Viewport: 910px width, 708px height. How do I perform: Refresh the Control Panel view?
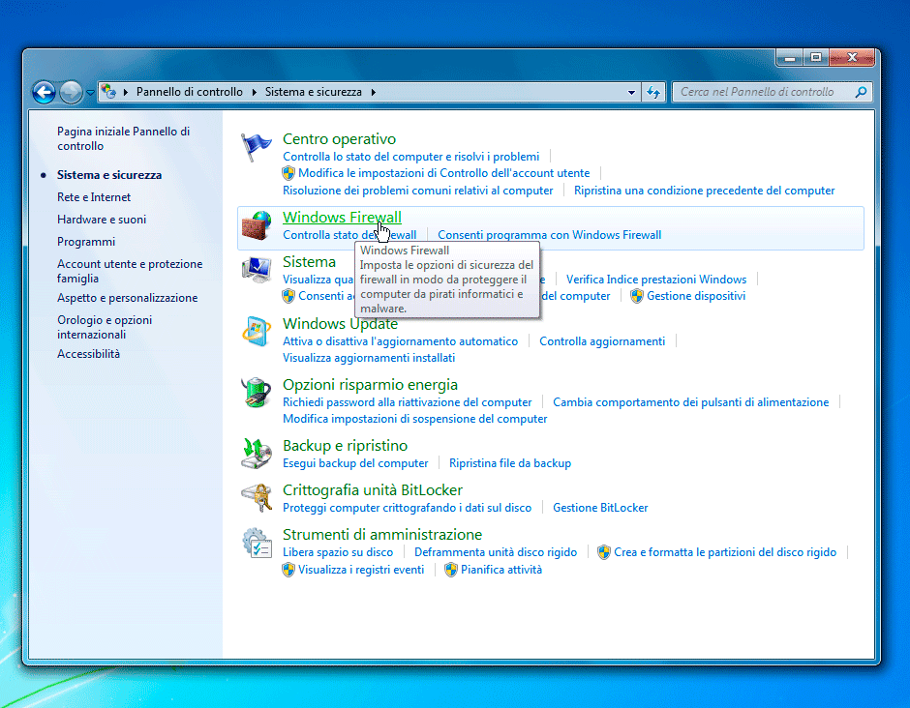[x=653, y=92]
